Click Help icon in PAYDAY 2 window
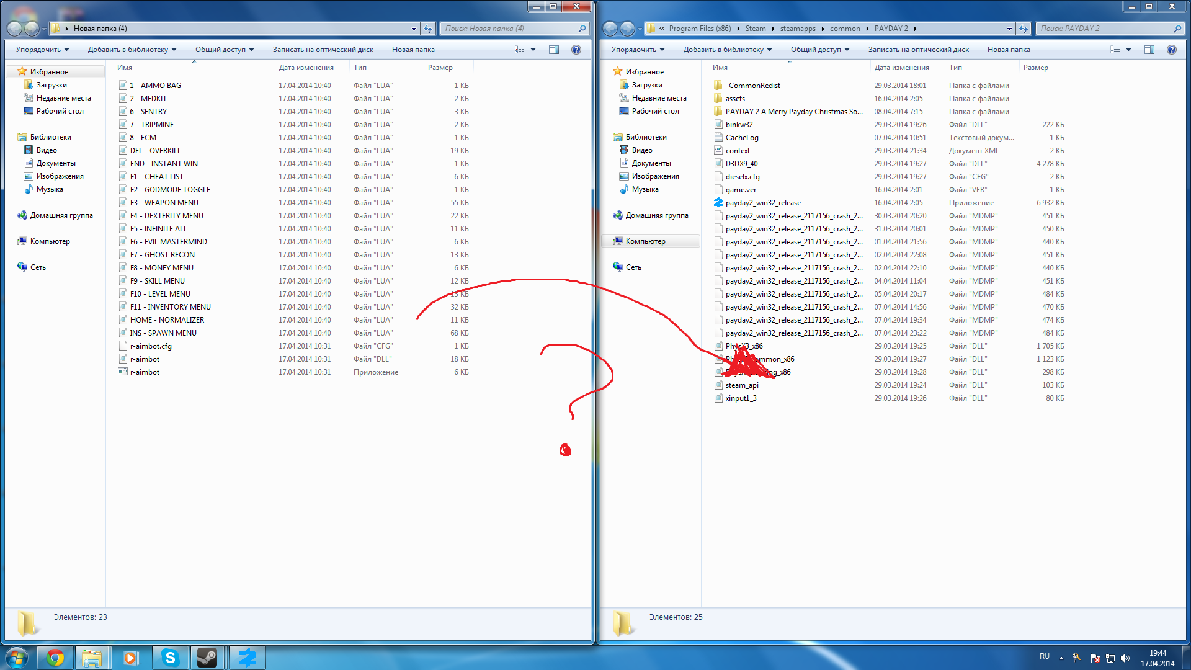Image resolution: width=1191 pixels, height=670 pixels. click(1172, 50)
